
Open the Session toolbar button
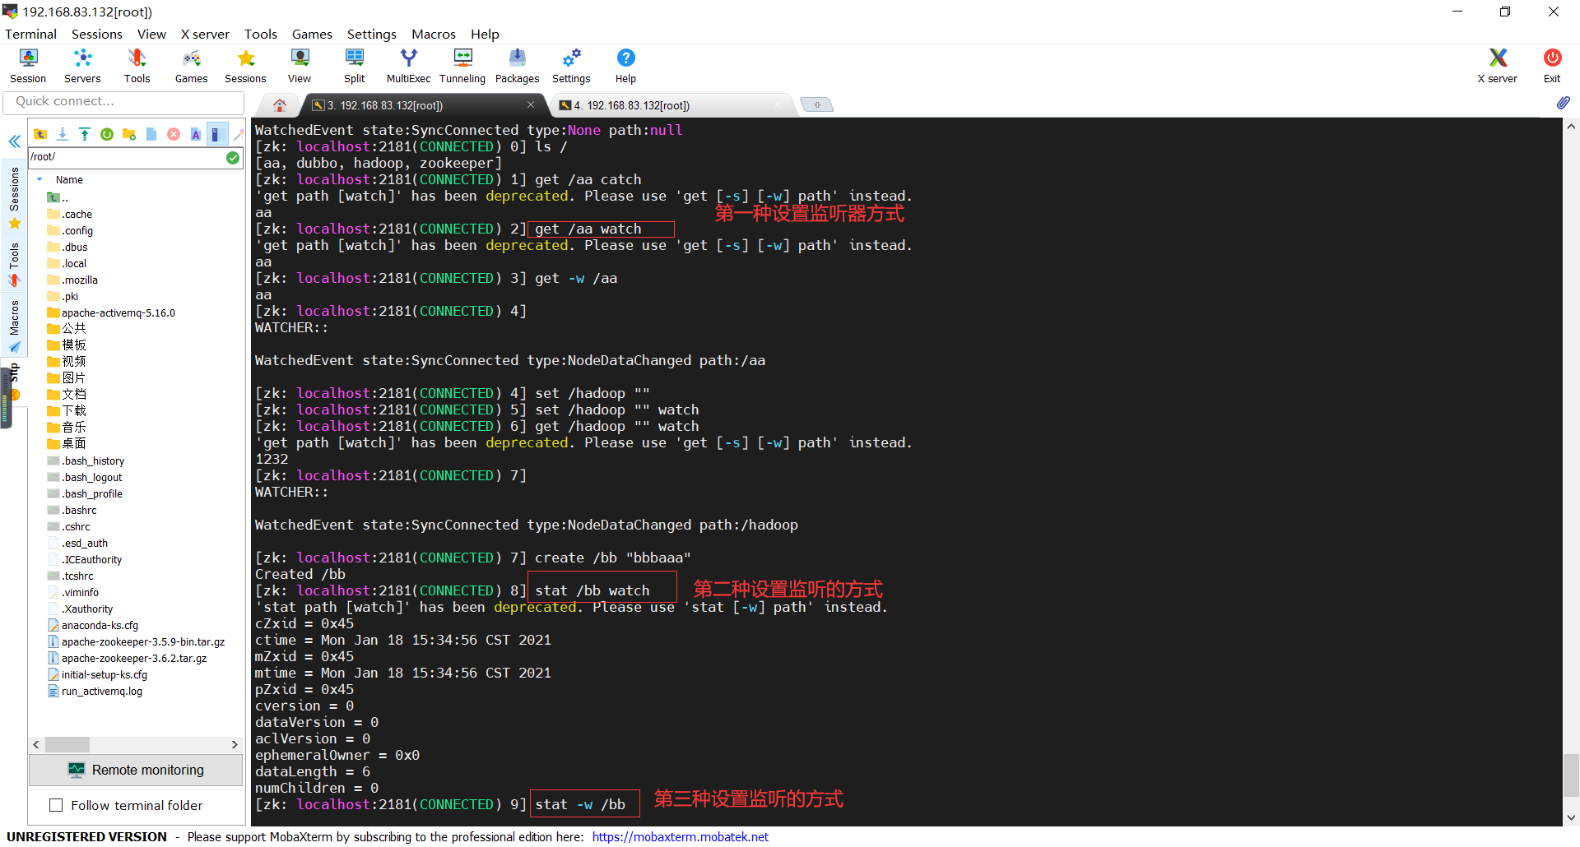[28, 66]
